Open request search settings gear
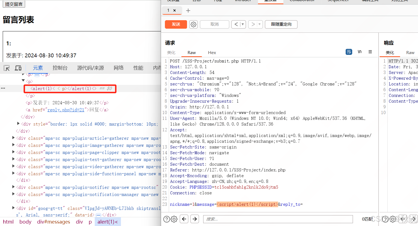Viewport: 418px width, 226px height. [x=174, y=219]
